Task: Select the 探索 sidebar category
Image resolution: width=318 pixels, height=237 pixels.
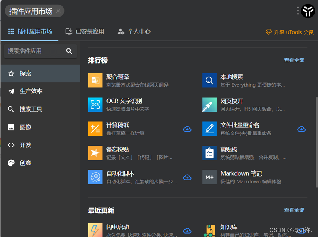Action: pyautogui.click(x=40, y=73)
